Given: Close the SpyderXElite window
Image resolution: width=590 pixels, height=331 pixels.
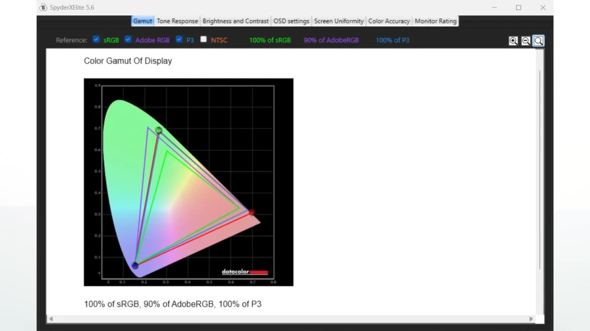Looking at the screenshot, I should click(543, 7).
